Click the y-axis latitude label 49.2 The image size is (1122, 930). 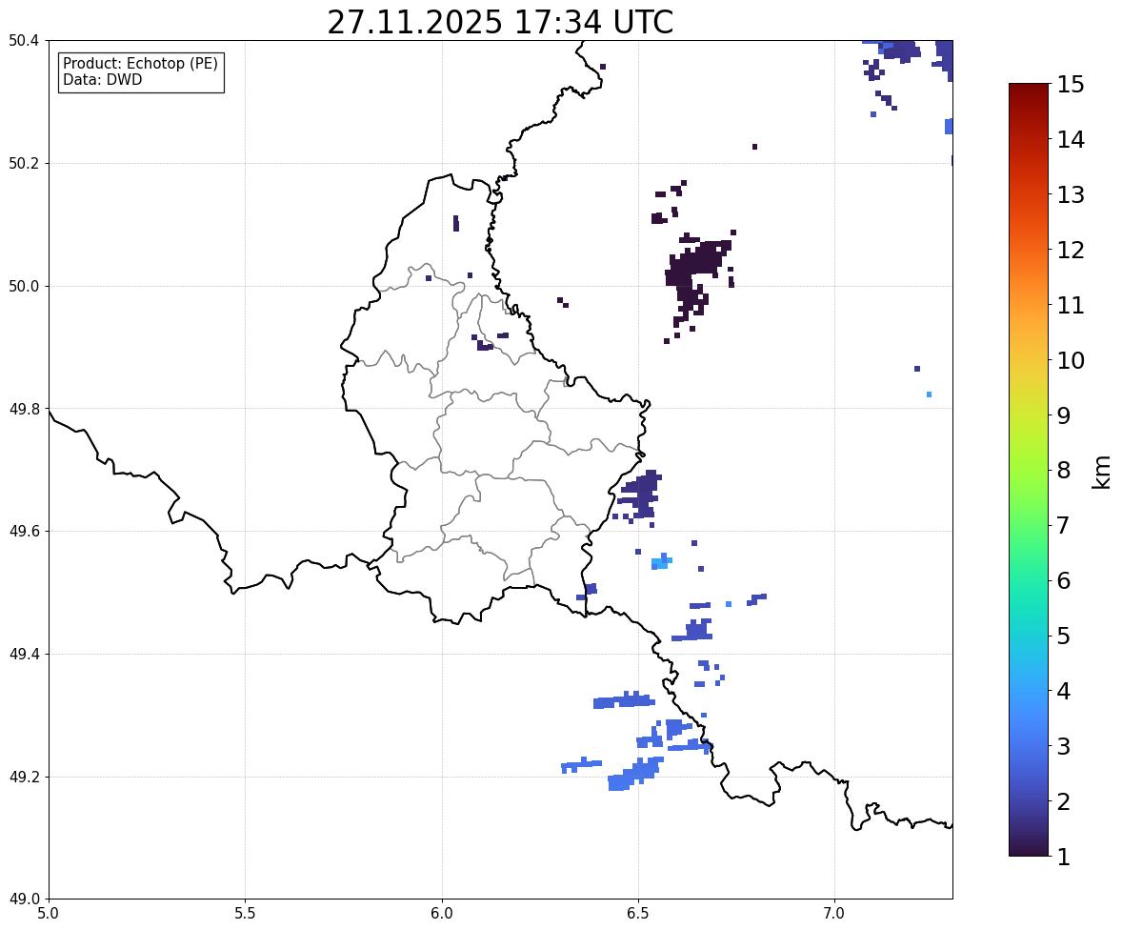point(23,777)
